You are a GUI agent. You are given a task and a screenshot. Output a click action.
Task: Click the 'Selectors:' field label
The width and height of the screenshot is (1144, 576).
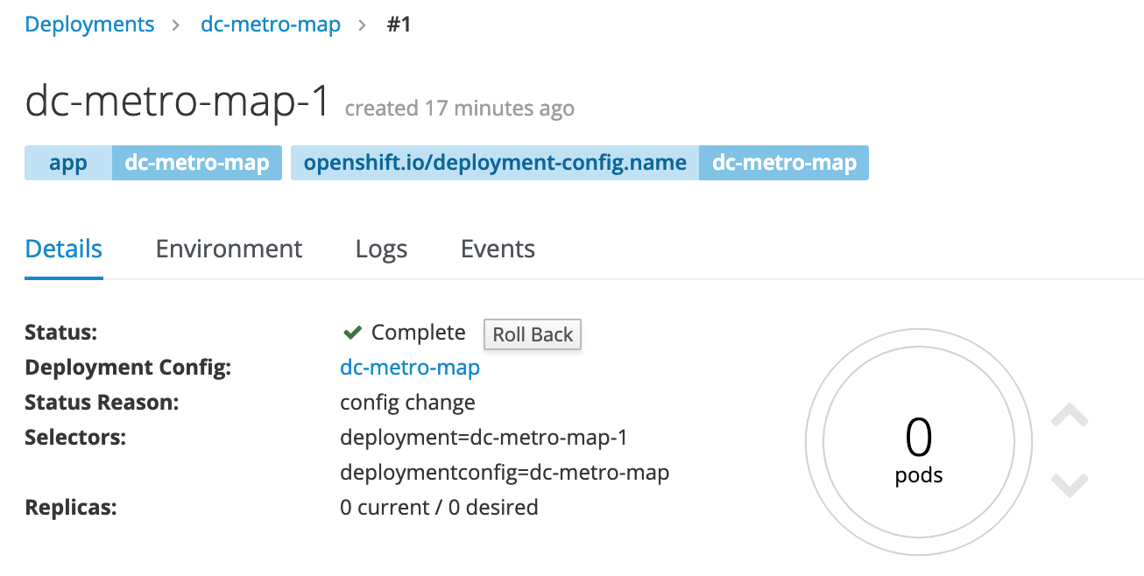click(x=75, y=438)
